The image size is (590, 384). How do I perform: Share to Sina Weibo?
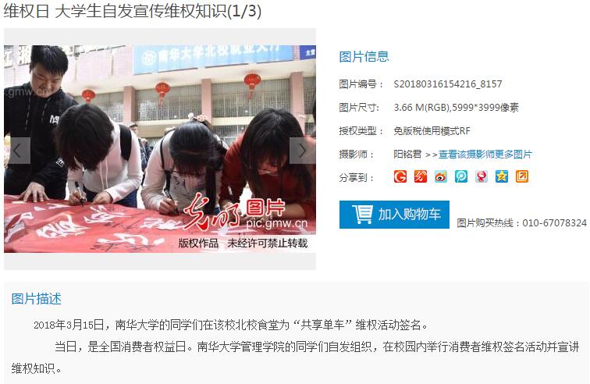point(441,176)
